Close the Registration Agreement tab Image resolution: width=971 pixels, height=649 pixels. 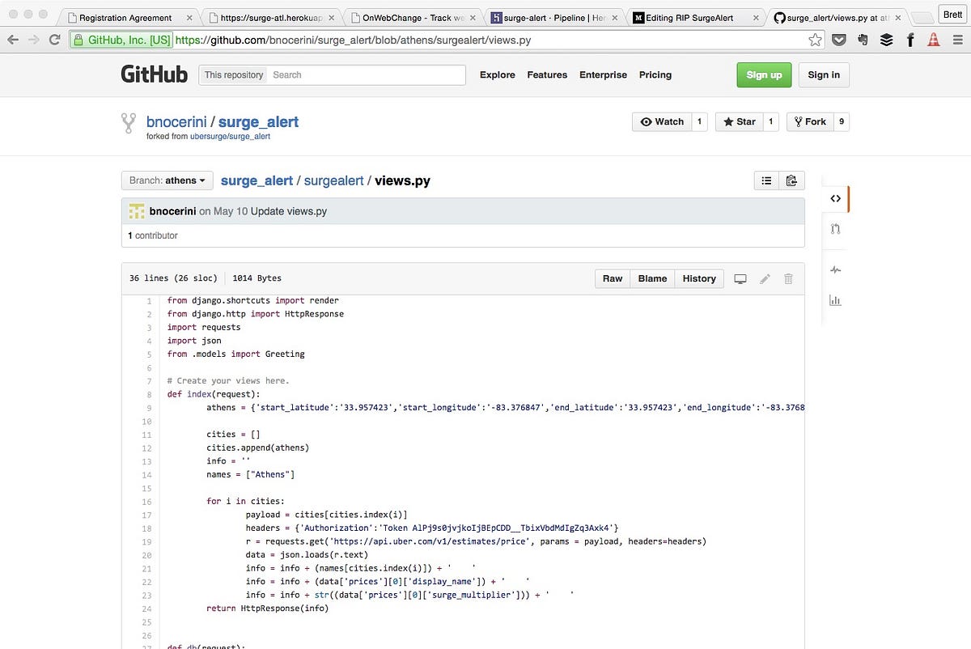189,17
